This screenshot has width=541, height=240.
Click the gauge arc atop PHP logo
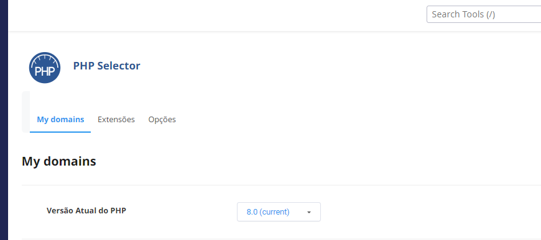pos(45,57)
